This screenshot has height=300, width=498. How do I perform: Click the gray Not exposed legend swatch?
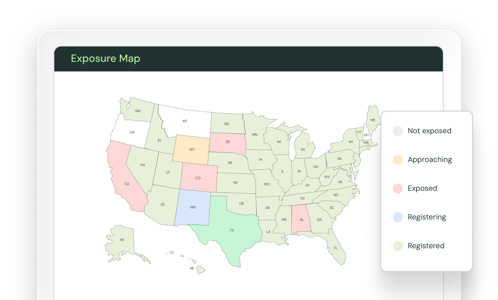click(397, 131)
